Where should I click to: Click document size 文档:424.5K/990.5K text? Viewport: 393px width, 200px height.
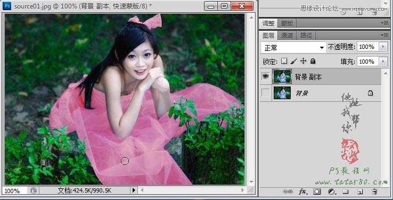coord(85,191)
